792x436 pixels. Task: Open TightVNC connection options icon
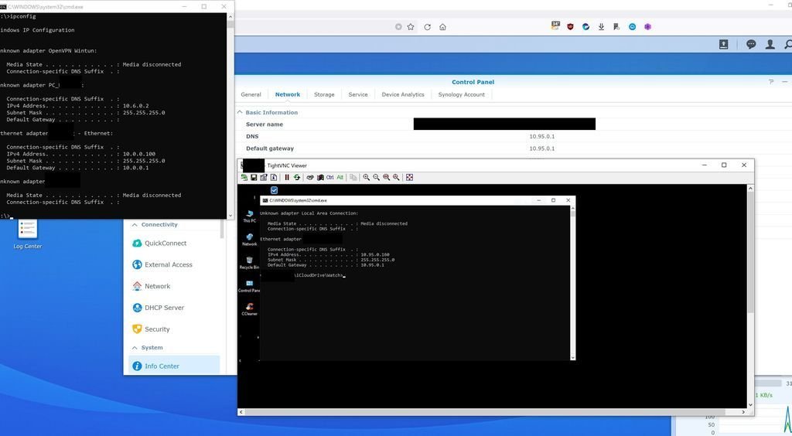[x=264, y=177]
